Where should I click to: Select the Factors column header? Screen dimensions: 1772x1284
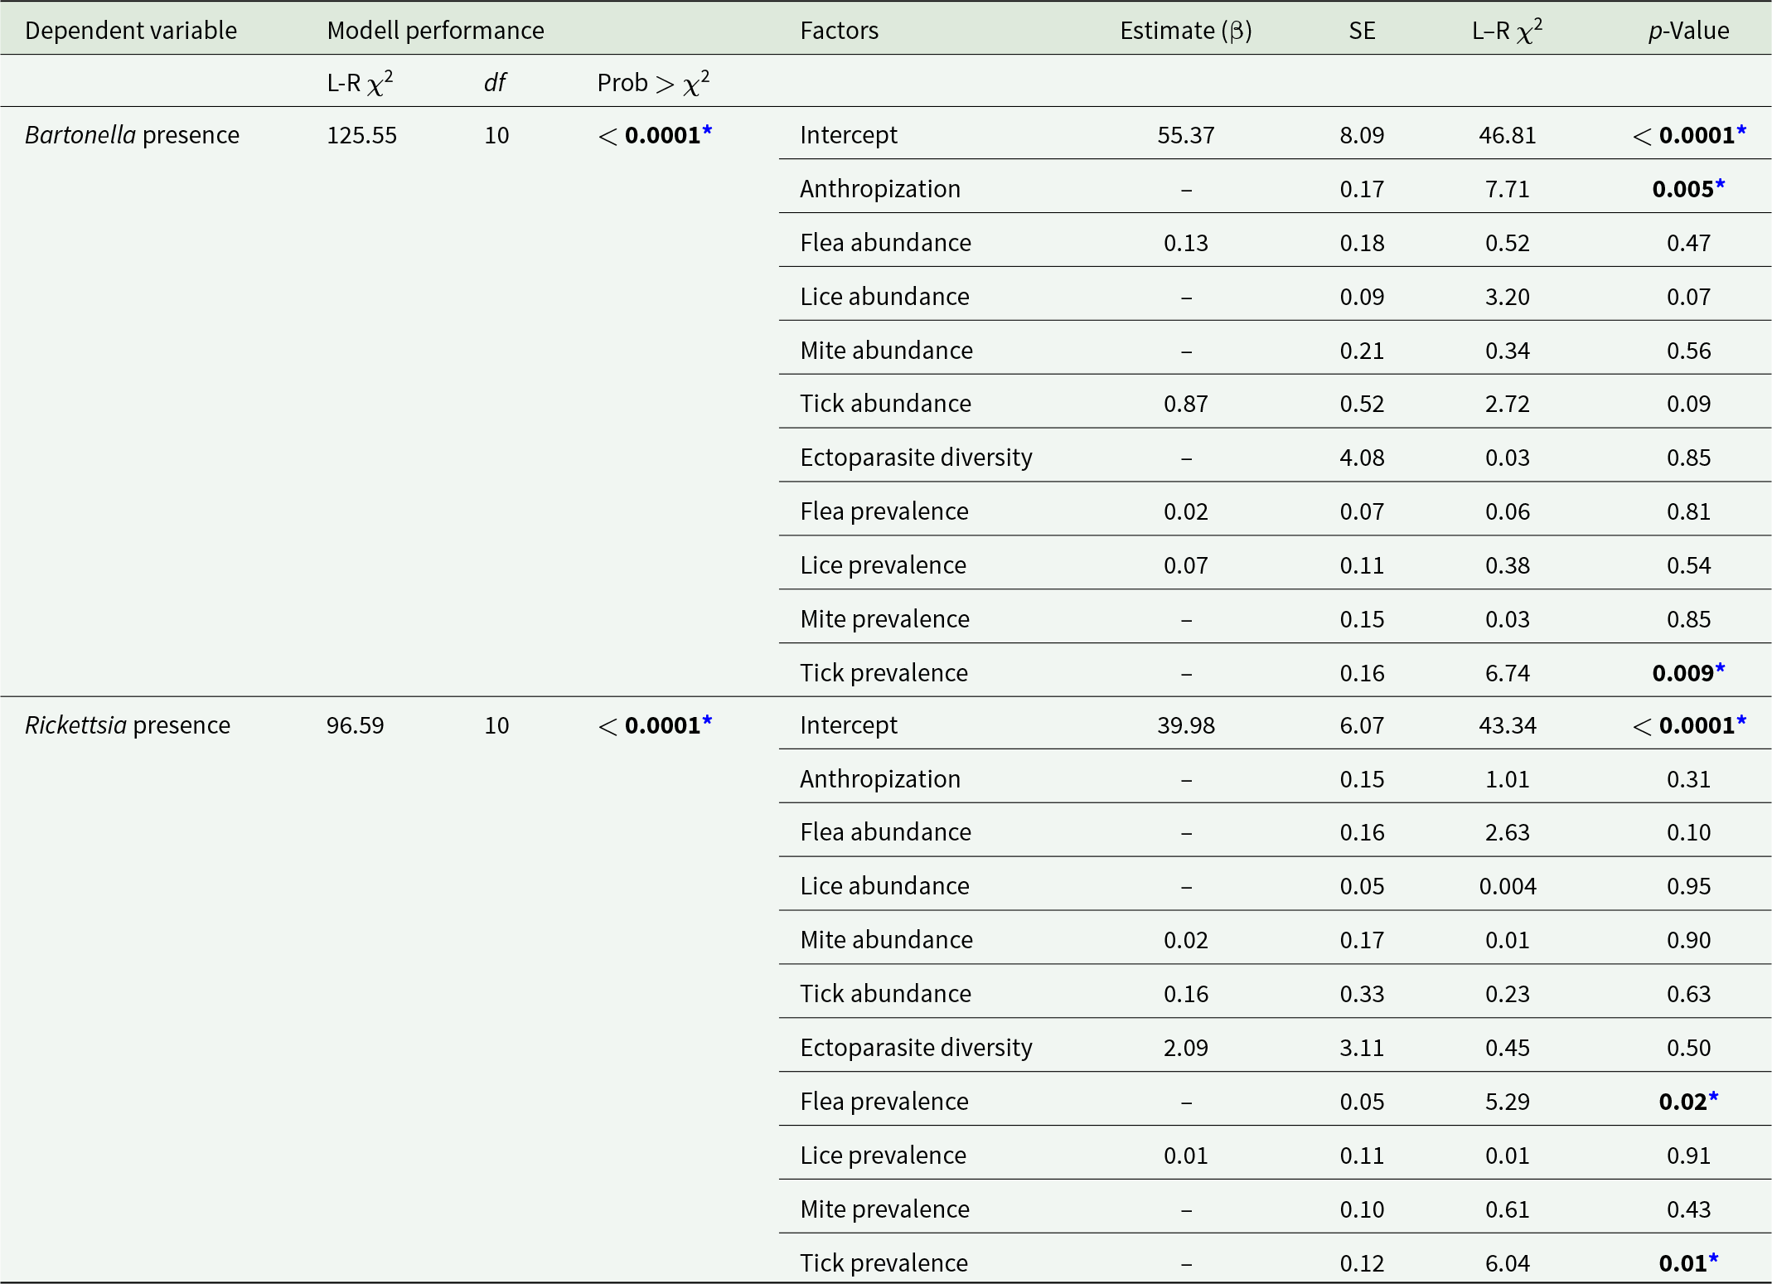click(x=838, y=30)
